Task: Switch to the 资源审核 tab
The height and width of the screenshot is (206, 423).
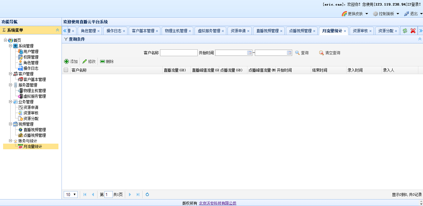Action: 360,31
